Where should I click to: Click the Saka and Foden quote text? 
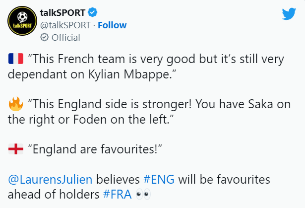149,112
